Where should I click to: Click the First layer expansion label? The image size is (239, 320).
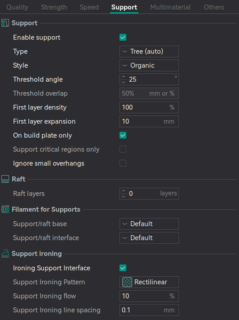point(44,121)
